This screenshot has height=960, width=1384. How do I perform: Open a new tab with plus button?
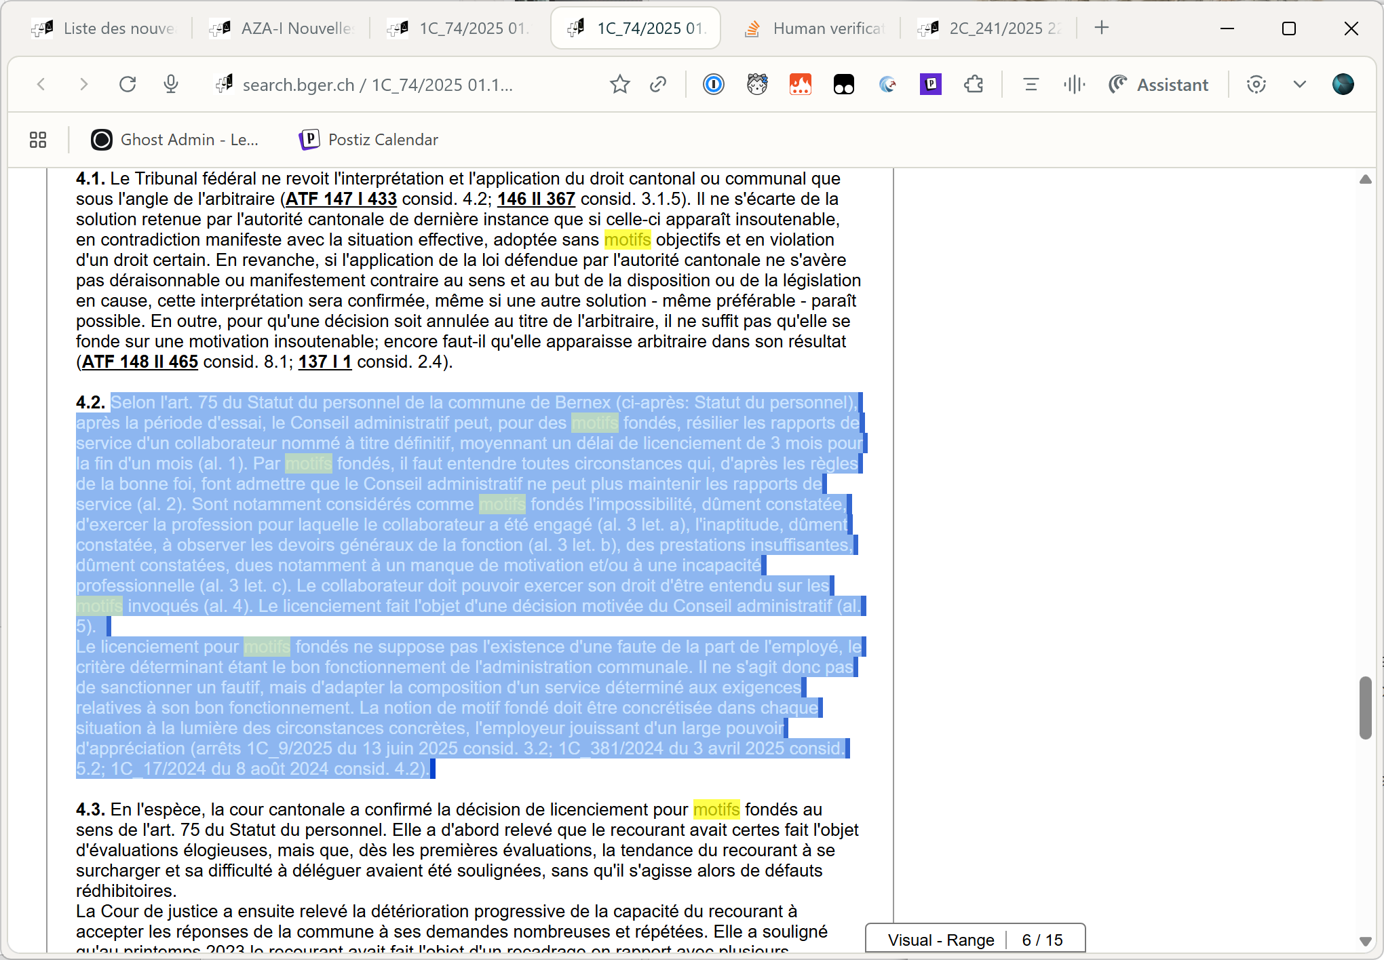[1102, 28]
